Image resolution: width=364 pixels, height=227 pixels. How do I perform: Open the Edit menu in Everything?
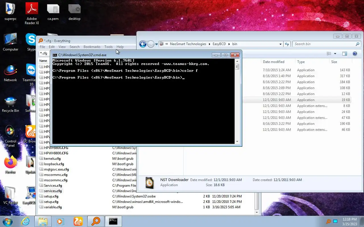click(x=52, y=47)
